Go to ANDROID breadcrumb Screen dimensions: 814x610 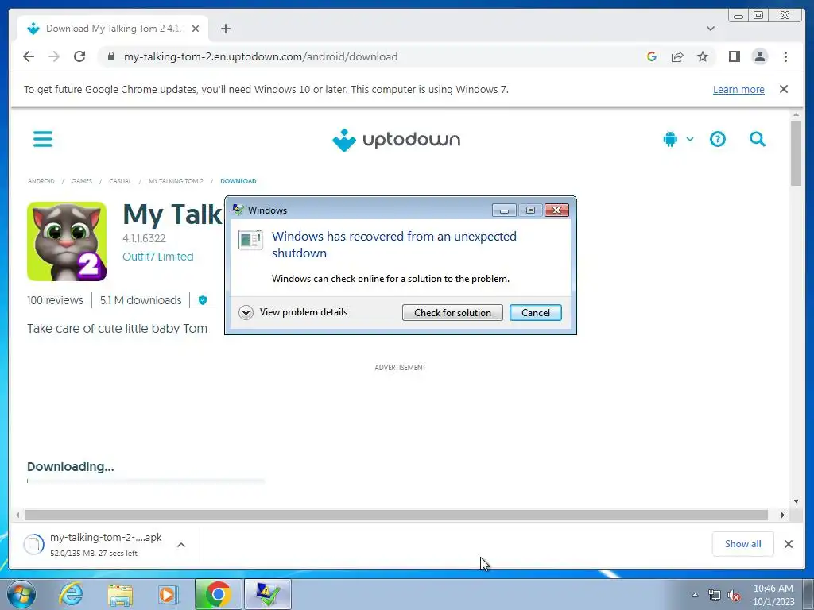(x=41, y=181)
